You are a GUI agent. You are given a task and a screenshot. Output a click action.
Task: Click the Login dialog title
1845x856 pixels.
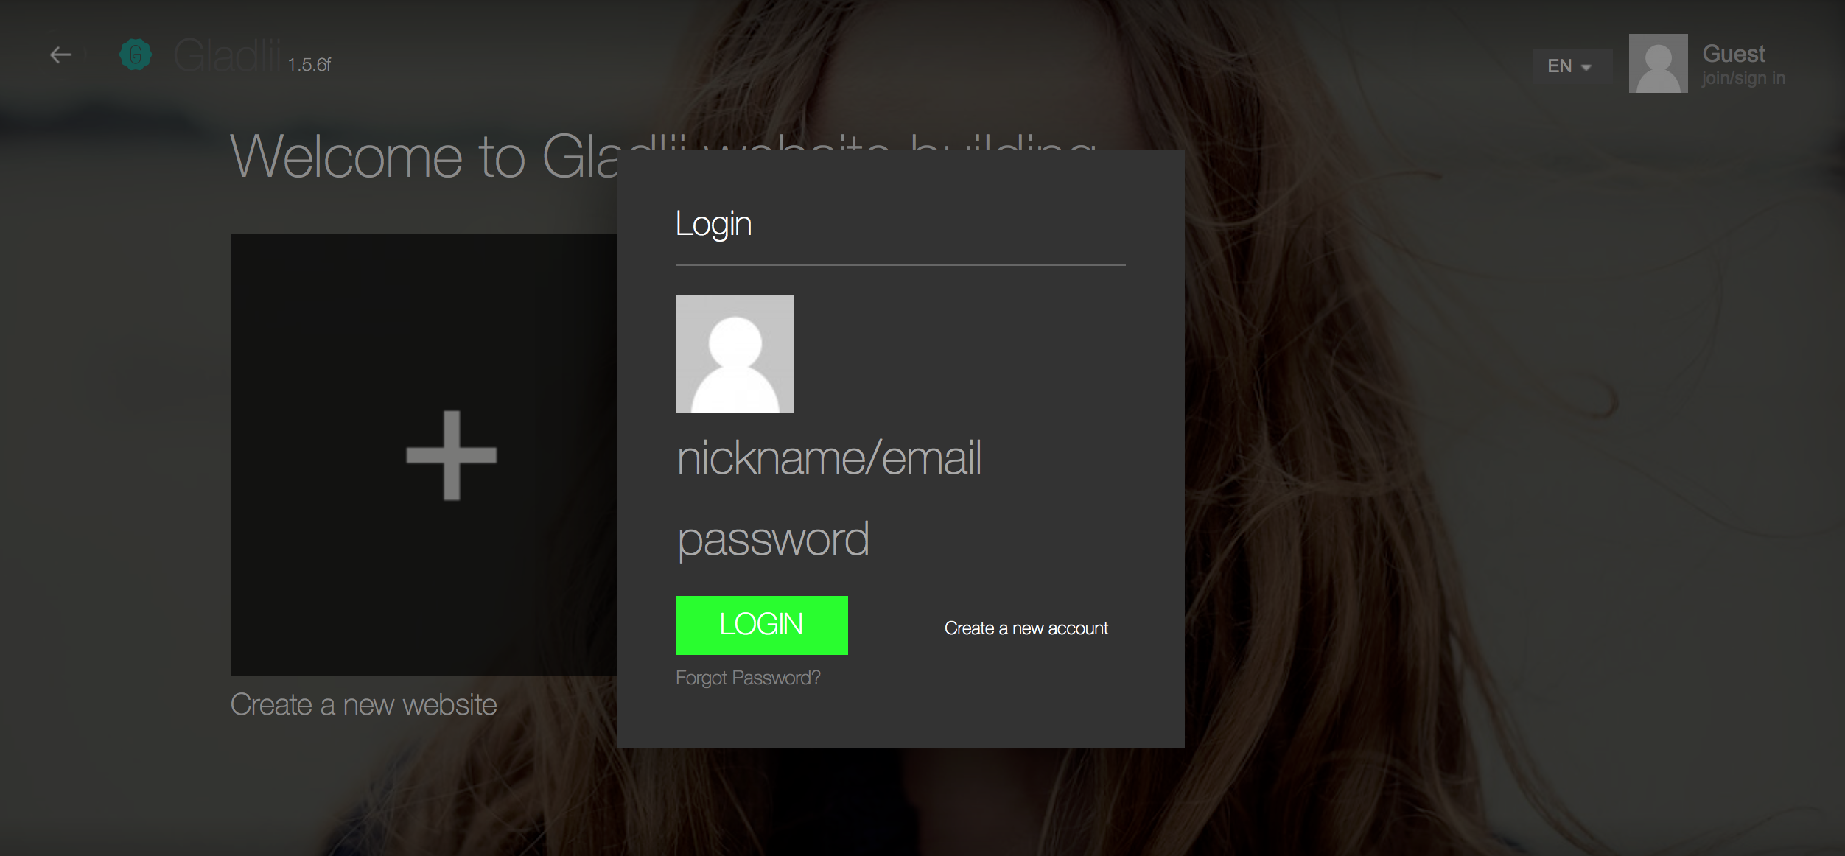[x=713, y=224]
